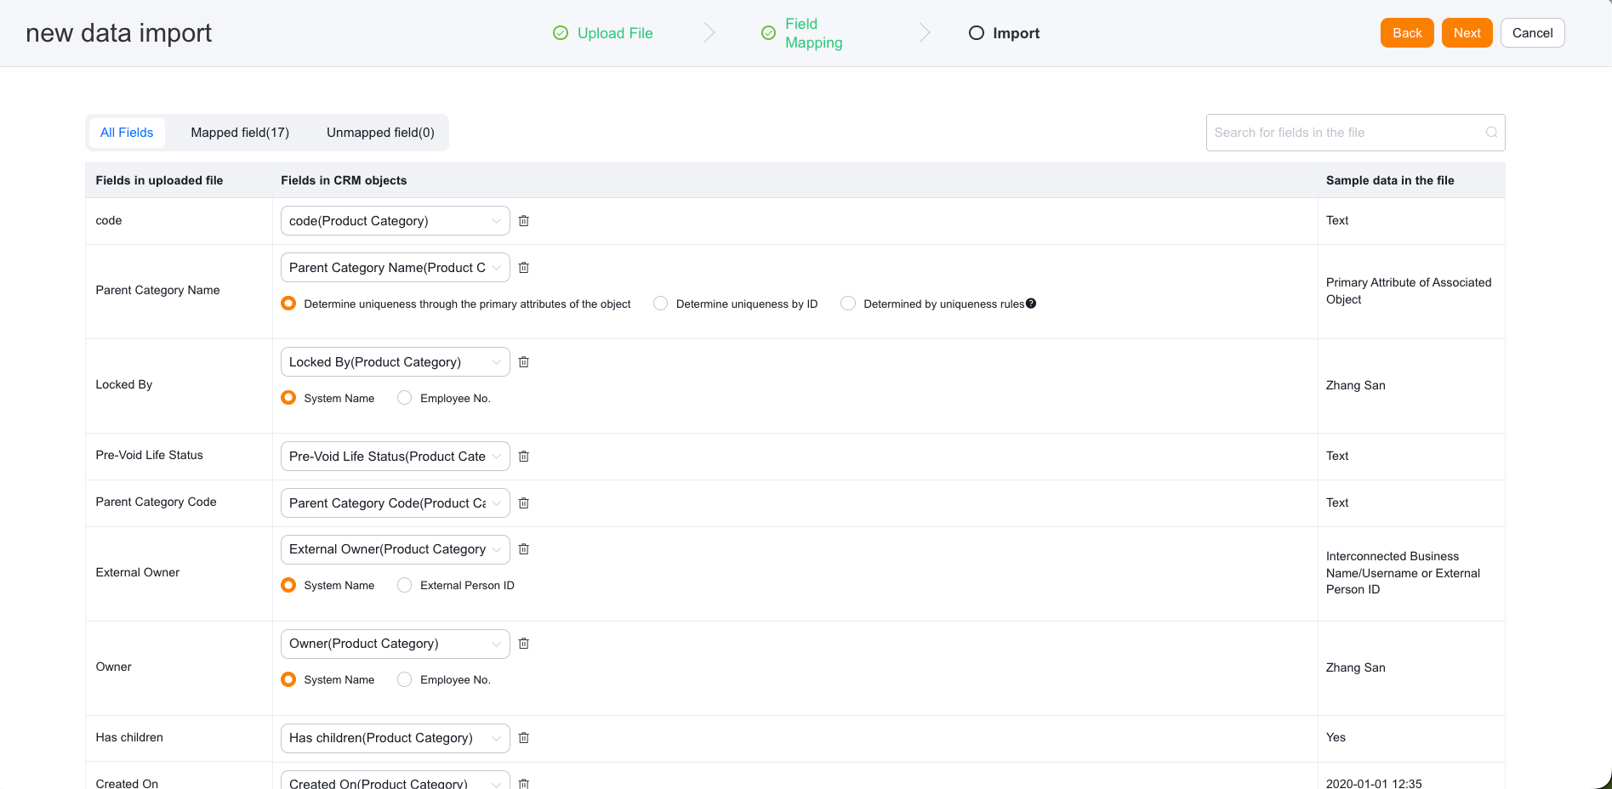The width and height of the screenshot is (1612, 789).
Task: Delete the code field mapping
Action: (524, 221)
